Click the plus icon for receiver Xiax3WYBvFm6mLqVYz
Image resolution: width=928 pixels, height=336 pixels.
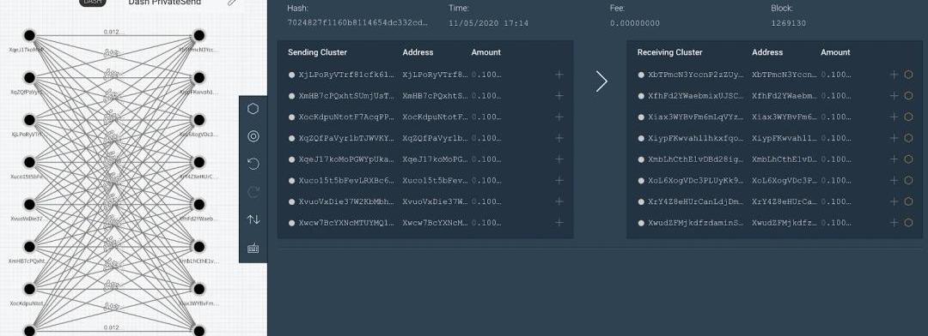tap(894, 117)
